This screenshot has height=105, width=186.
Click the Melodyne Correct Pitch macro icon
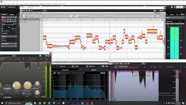point(106,16)
